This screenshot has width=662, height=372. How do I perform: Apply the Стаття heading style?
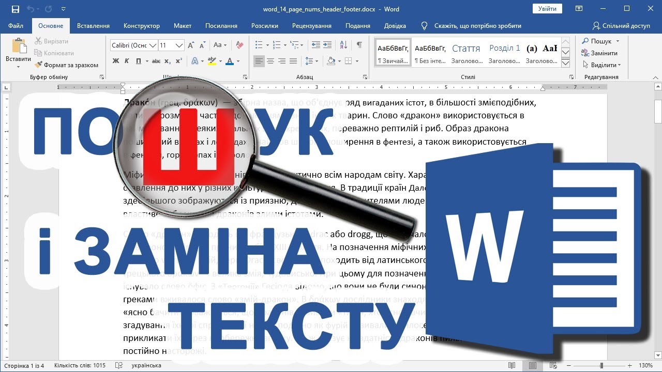(466, 53)
